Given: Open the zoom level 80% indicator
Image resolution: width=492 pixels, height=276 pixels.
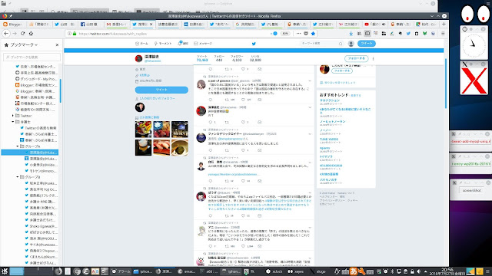Looking at the screenshot, I should pyautogui.click(x=285, y=34).
